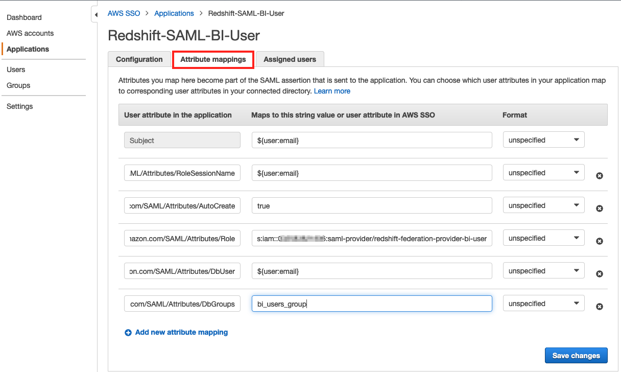The height and width of the screenshot is (372, 621).
Task: Click the Subject mapping value field
Action: (x=372, y=140)
